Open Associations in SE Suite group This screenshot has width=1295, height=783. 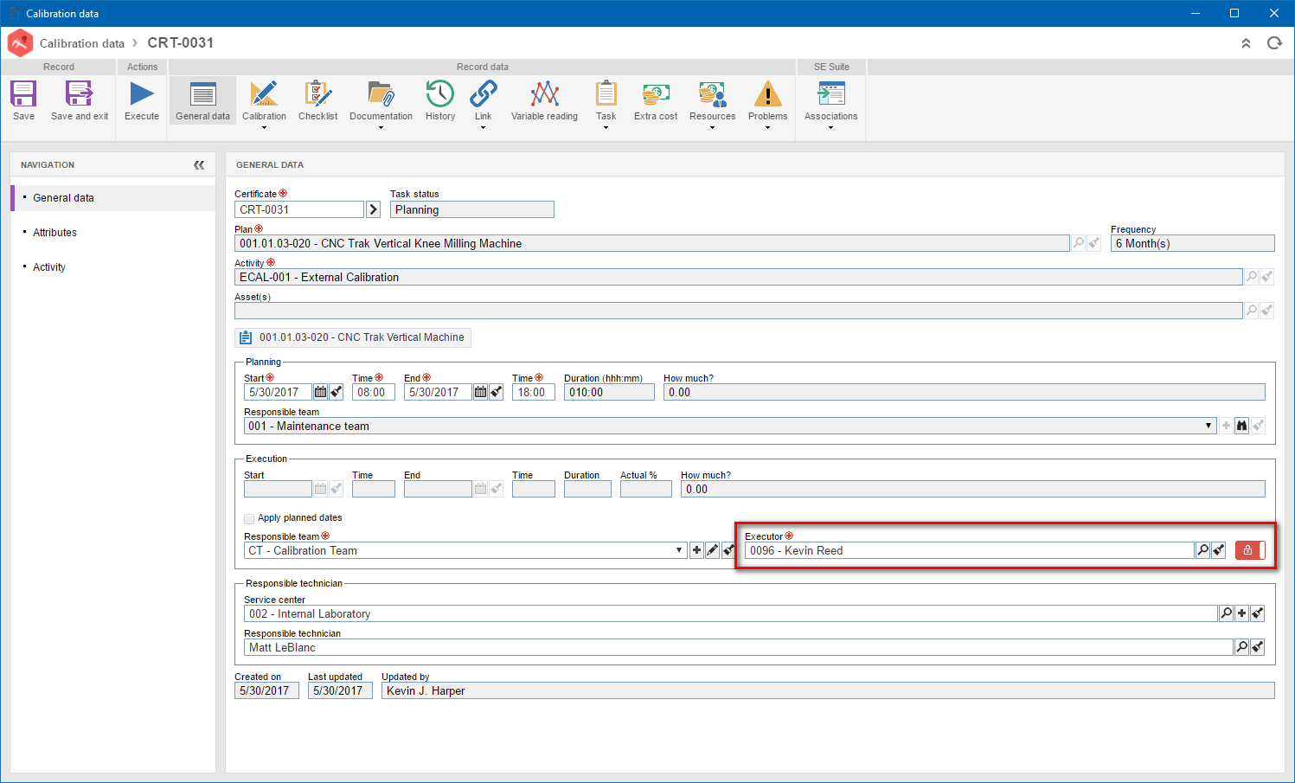tap(830, 100)
